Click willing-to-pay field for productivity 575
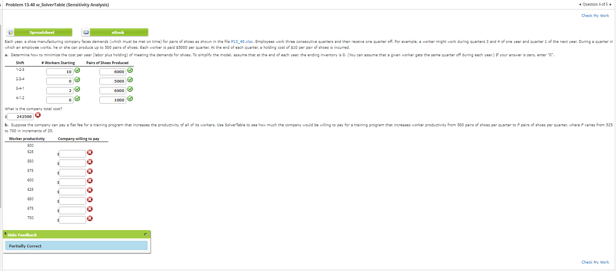The width and height of the screenshot is (616, 271). pyautogui.click(x=72, y=172)
